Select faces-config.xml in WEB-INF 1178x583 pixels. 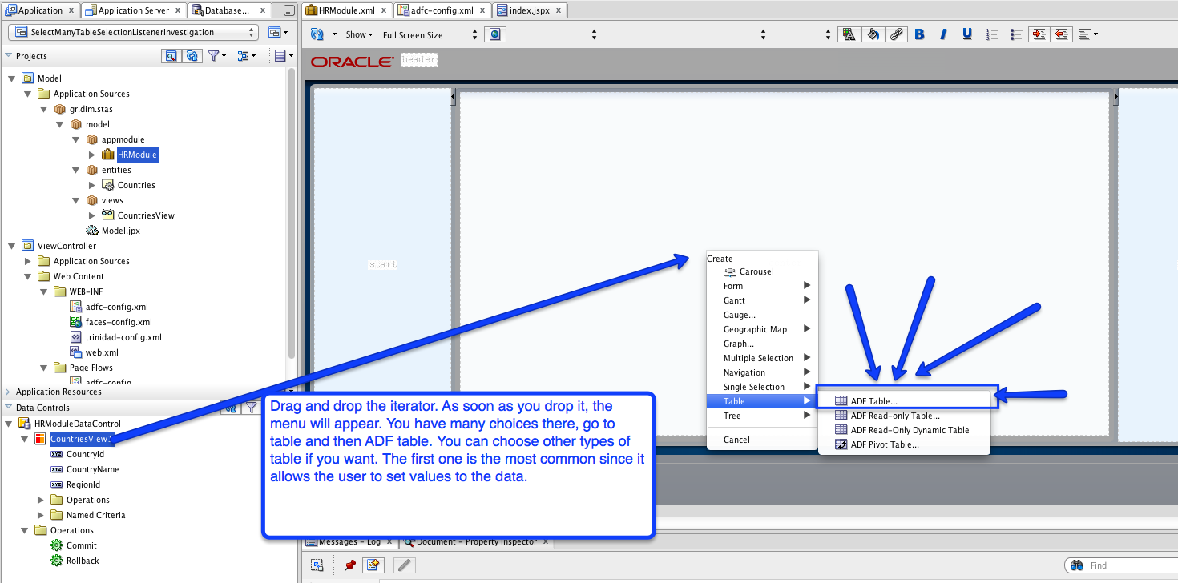pyautogui.click(x=119, y=322)
